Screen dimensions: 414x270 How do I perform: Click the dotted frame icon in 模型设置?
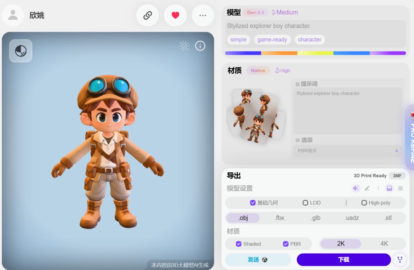click(x=401, y=188)
